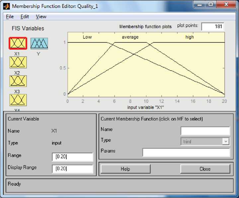Select the average membership function label

pos(130,37)
